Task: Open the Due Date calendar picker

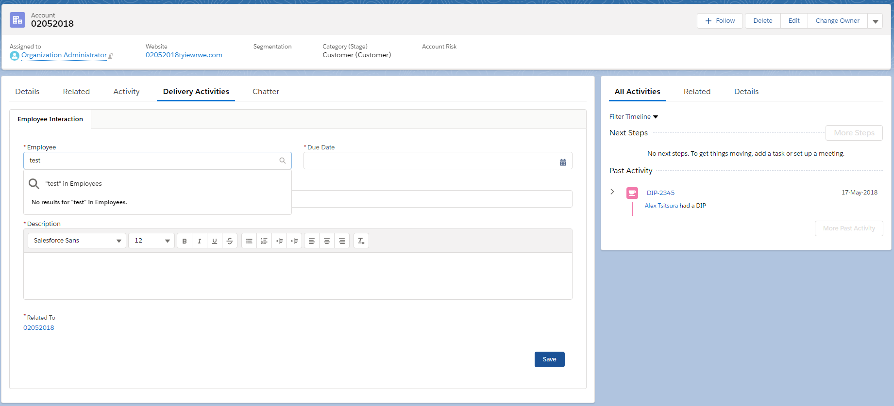Action: 563,162
